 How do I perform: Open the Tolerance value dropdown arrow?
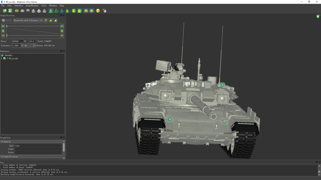click(22, 45)
